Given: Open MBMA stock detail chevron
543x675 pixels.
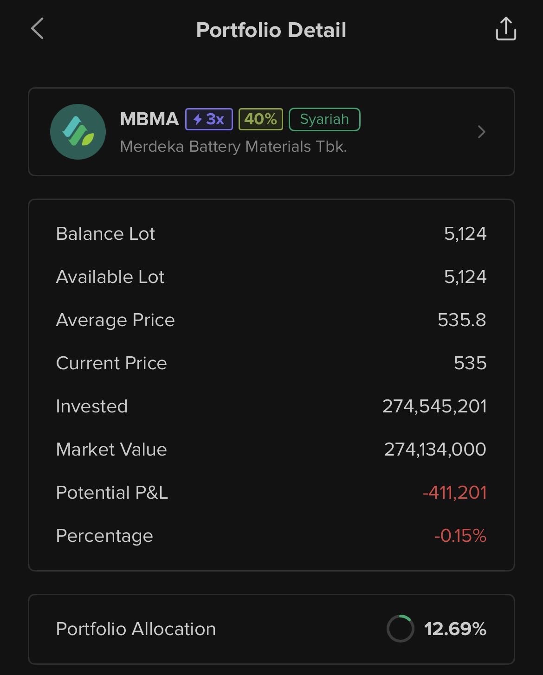Looking at the screenshot, I should click(482, 132).
